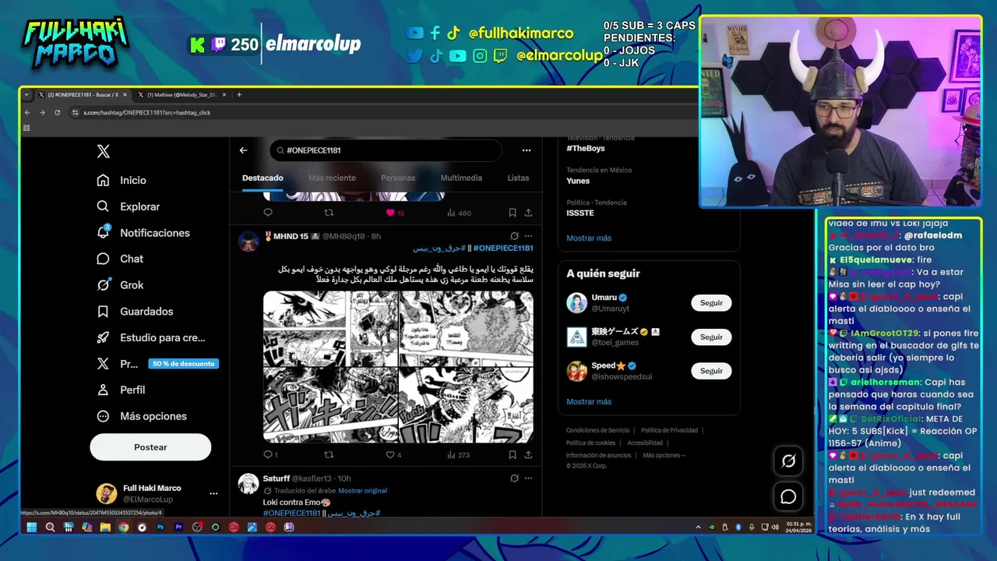The image size is (997, 561).
Task: Open the floating chat message button
Action: 788,496
